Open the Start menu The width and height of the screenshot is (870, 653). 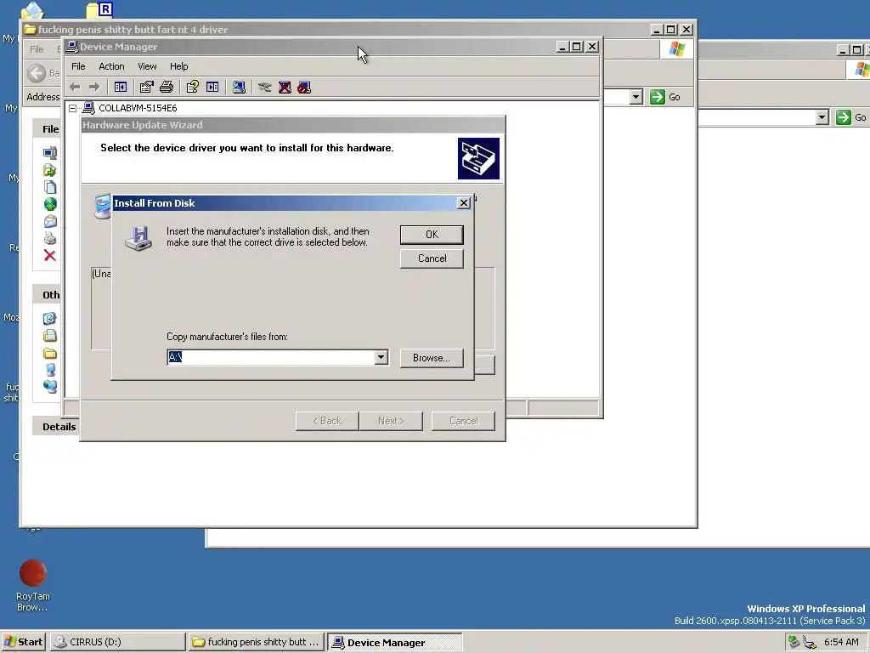(x=23, y=642)
